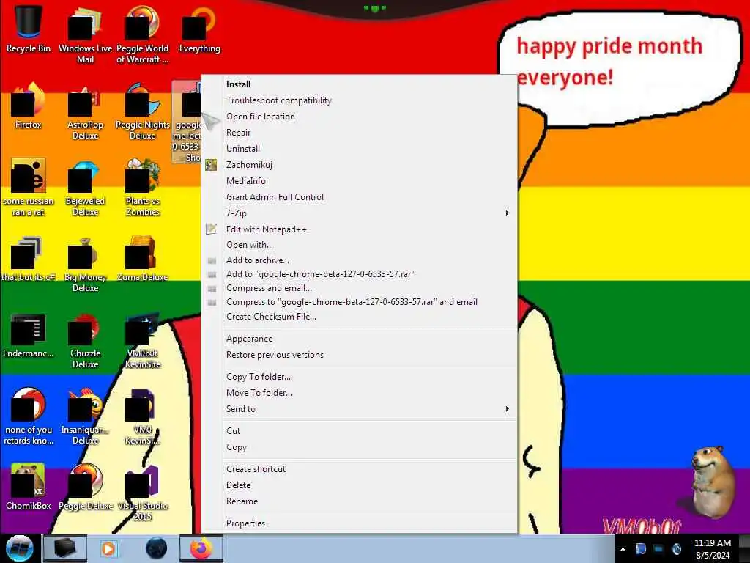Image resolution: width=750 pixels, height=563 pixels.
Task: Click the Firefox taskbar button
Action: 201,548
